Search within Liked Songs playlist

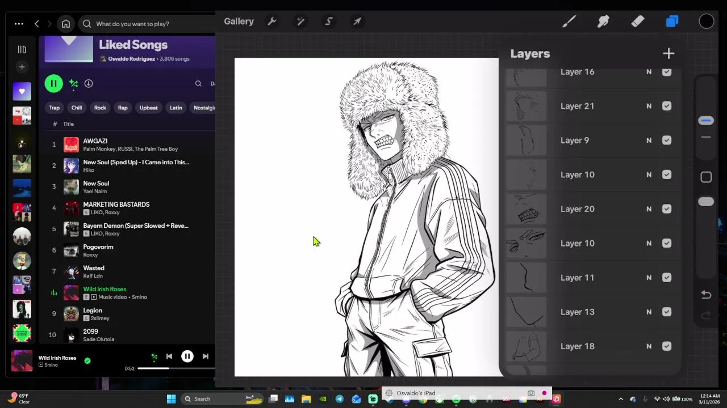tap(198, 83)
